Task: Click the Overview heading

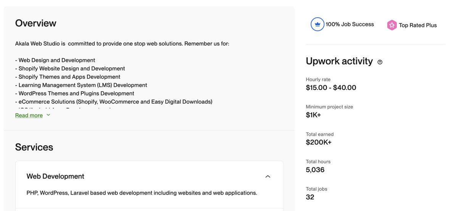Action: (36, 23)
